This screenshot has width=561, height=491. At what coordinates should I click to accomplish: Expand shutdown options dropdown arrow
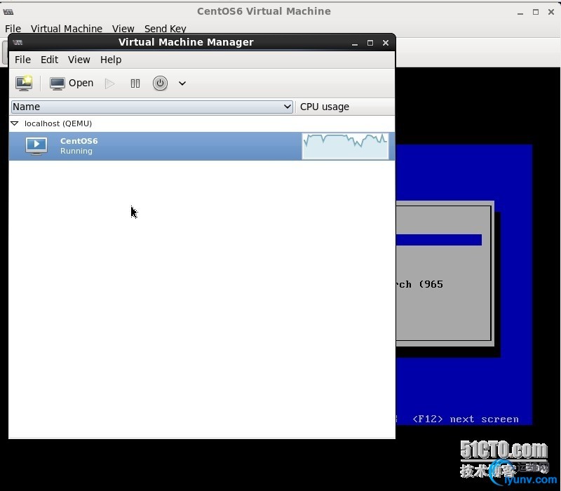[182, 83]
